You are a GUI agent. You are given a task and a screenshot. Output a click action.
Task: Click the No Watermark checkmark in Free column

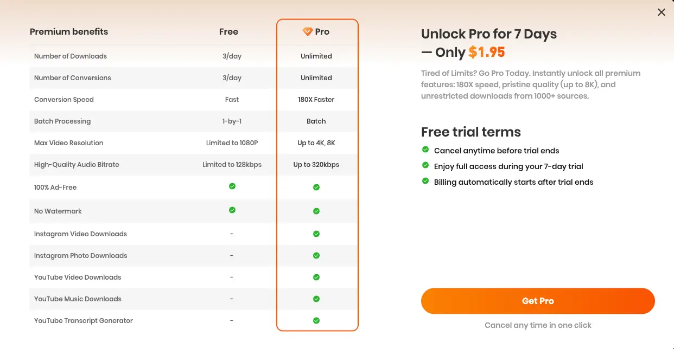click(x=232, y=211)
